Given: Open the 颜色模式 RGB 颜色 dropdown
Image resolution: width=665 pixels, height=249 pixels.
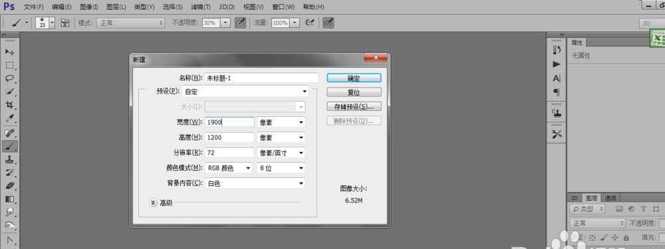Looking at the screenshot, I should click(229, 168).
